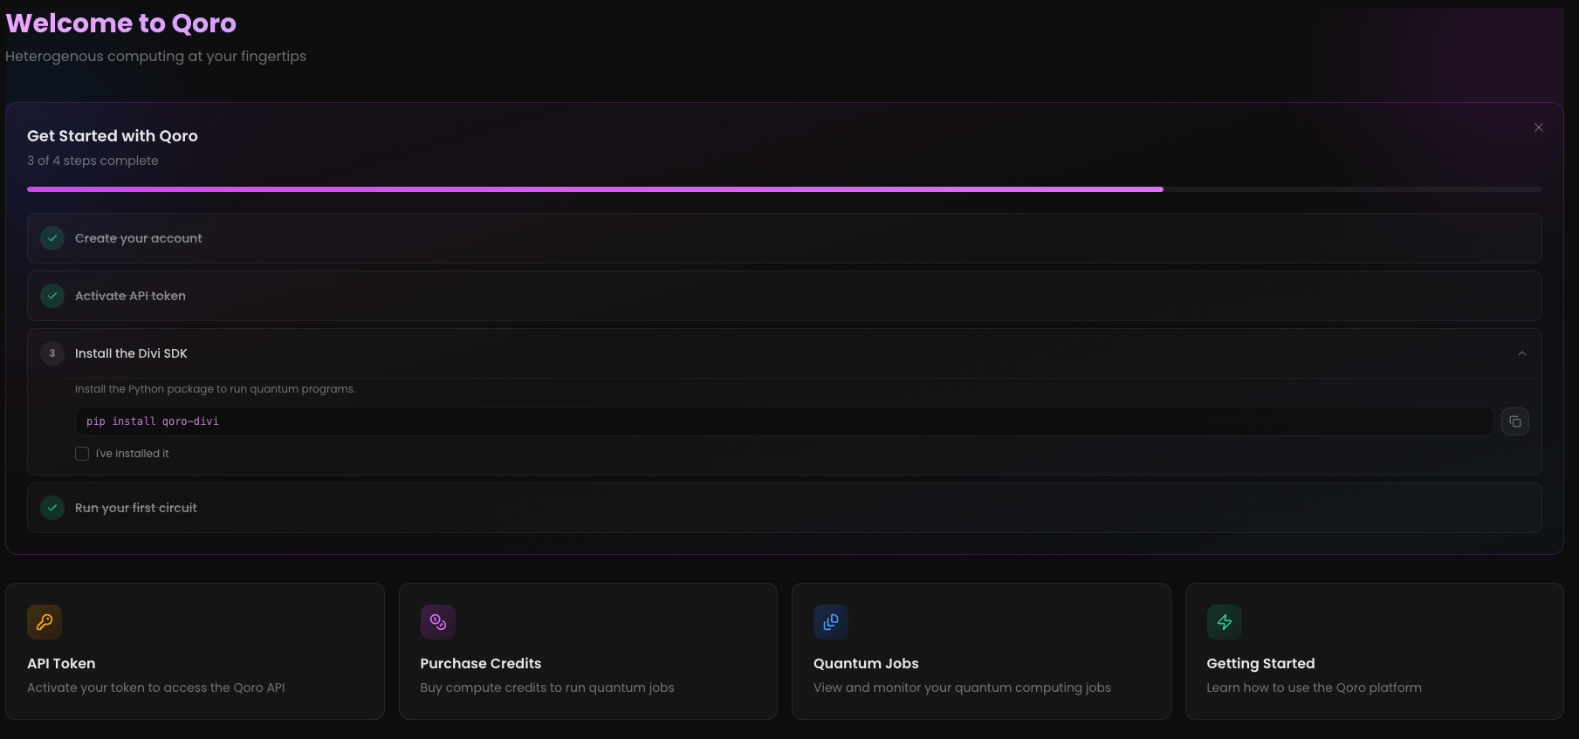Click the Getting Started lightning icon
Viewport: 1579px width, 739px height.
click(x=1225, y=622)
